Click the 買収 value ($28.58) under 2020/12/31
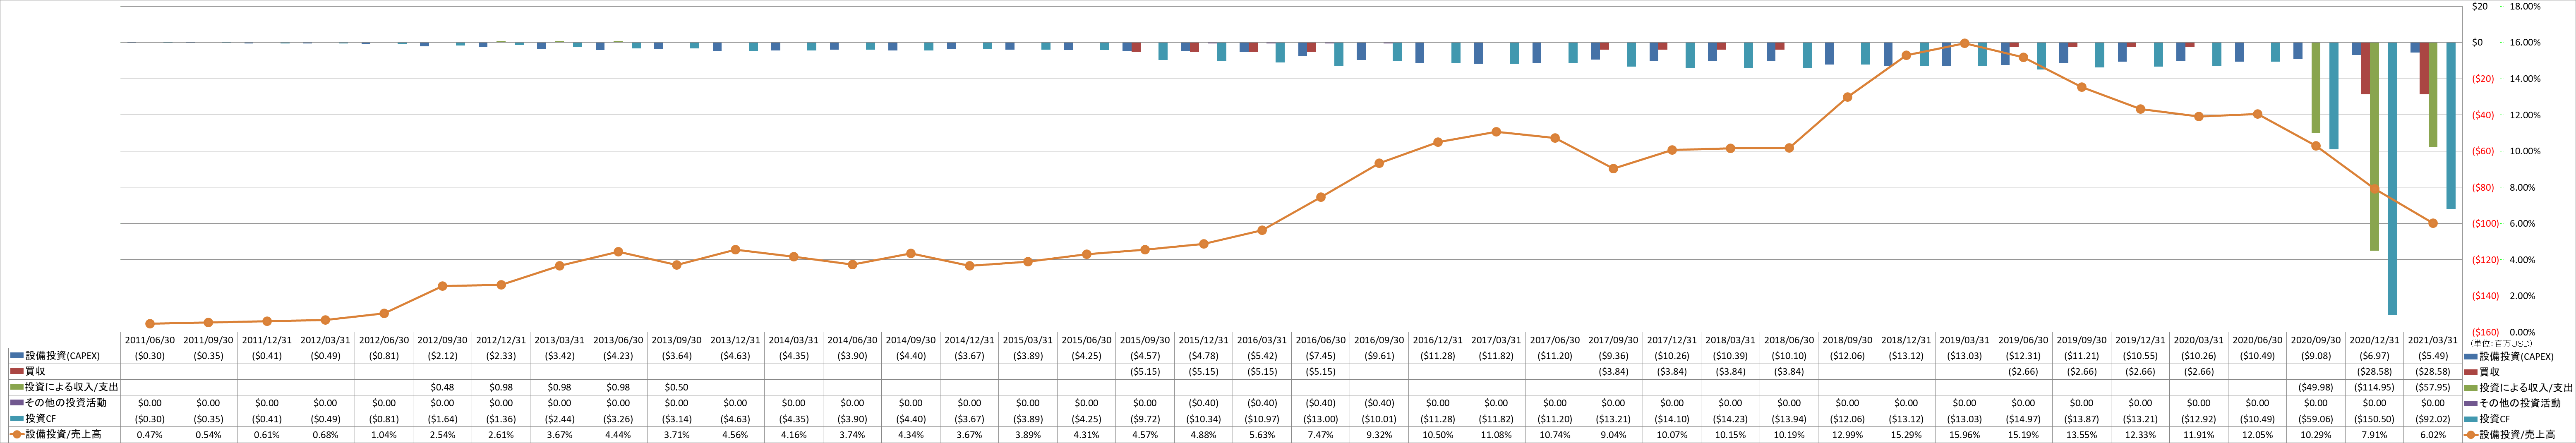Screen dimensions: 2576x443 (2375, 371)
